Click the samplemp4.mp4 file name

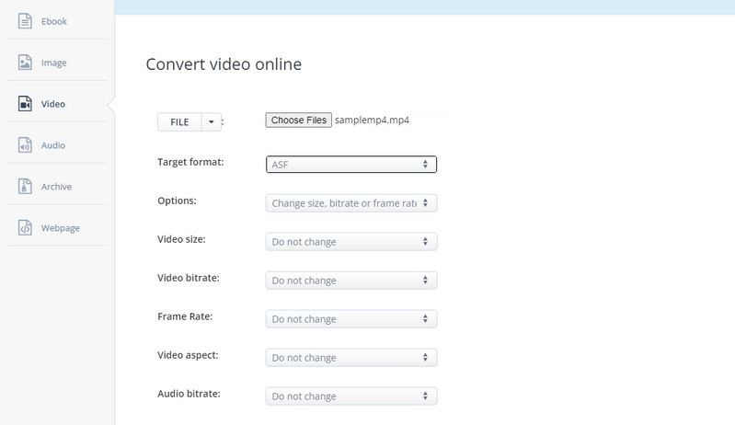(372, 121)
